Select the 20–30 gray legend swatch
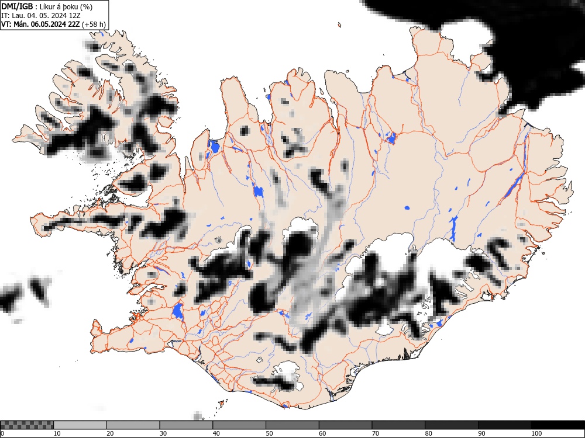Screen dimensions: 585x438 click(x=133, y=425)
